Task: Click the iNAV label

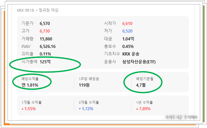Action: [x=26, y=47]
